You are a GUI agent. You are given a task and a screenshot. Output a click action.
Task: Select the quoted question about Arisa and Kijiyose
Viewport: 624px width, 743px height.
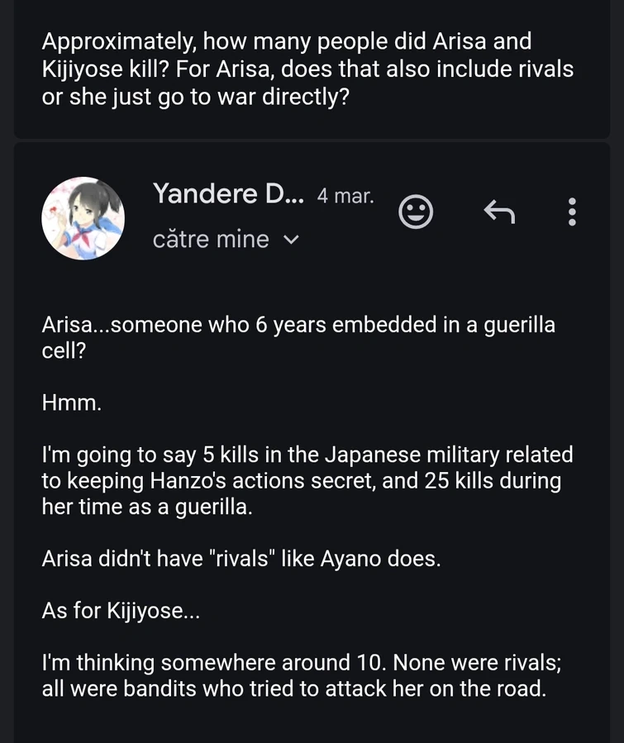(308, 69)
